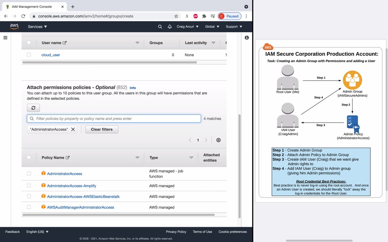
Task: Open Chrome tab search dropdown
Action: point(246,7)
